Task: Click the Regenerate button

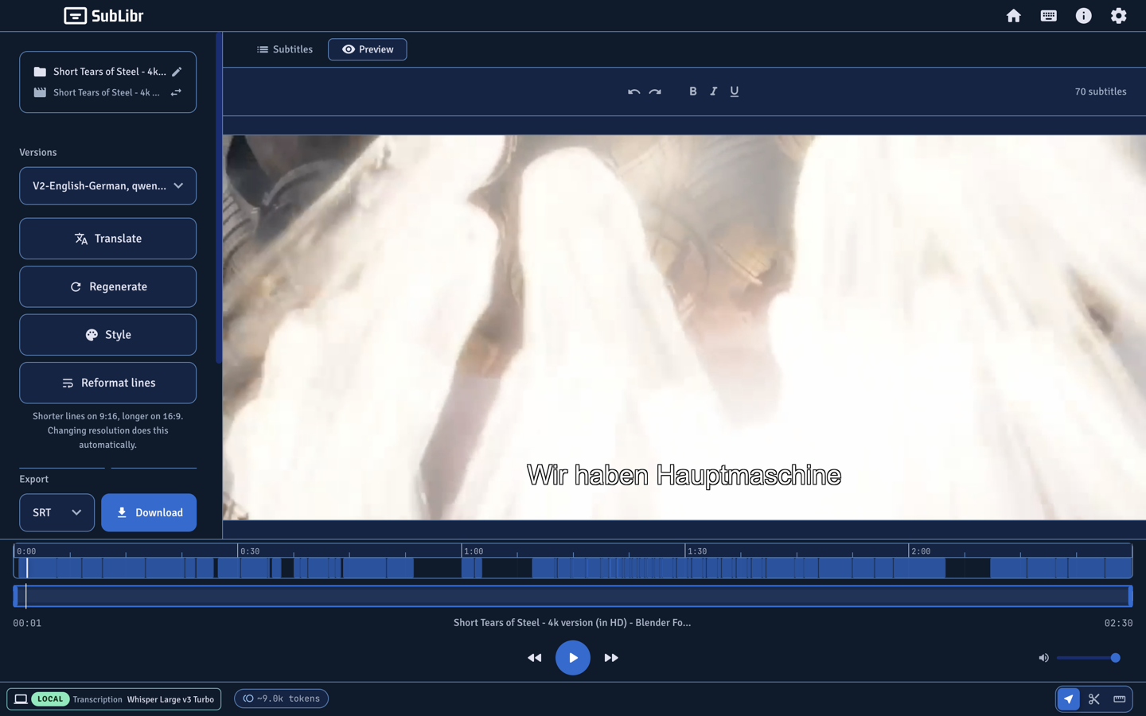Action: point(107,286)
